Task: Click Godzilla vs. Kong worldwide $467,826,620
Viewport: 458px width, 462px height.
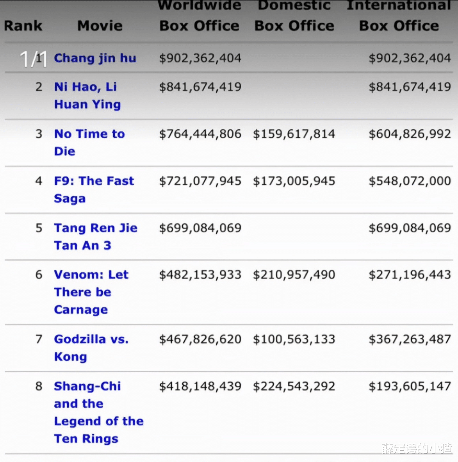Action: coord(200,339)
